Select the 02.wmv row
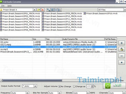The image size is (126, 94). click(x=58, y=42)
